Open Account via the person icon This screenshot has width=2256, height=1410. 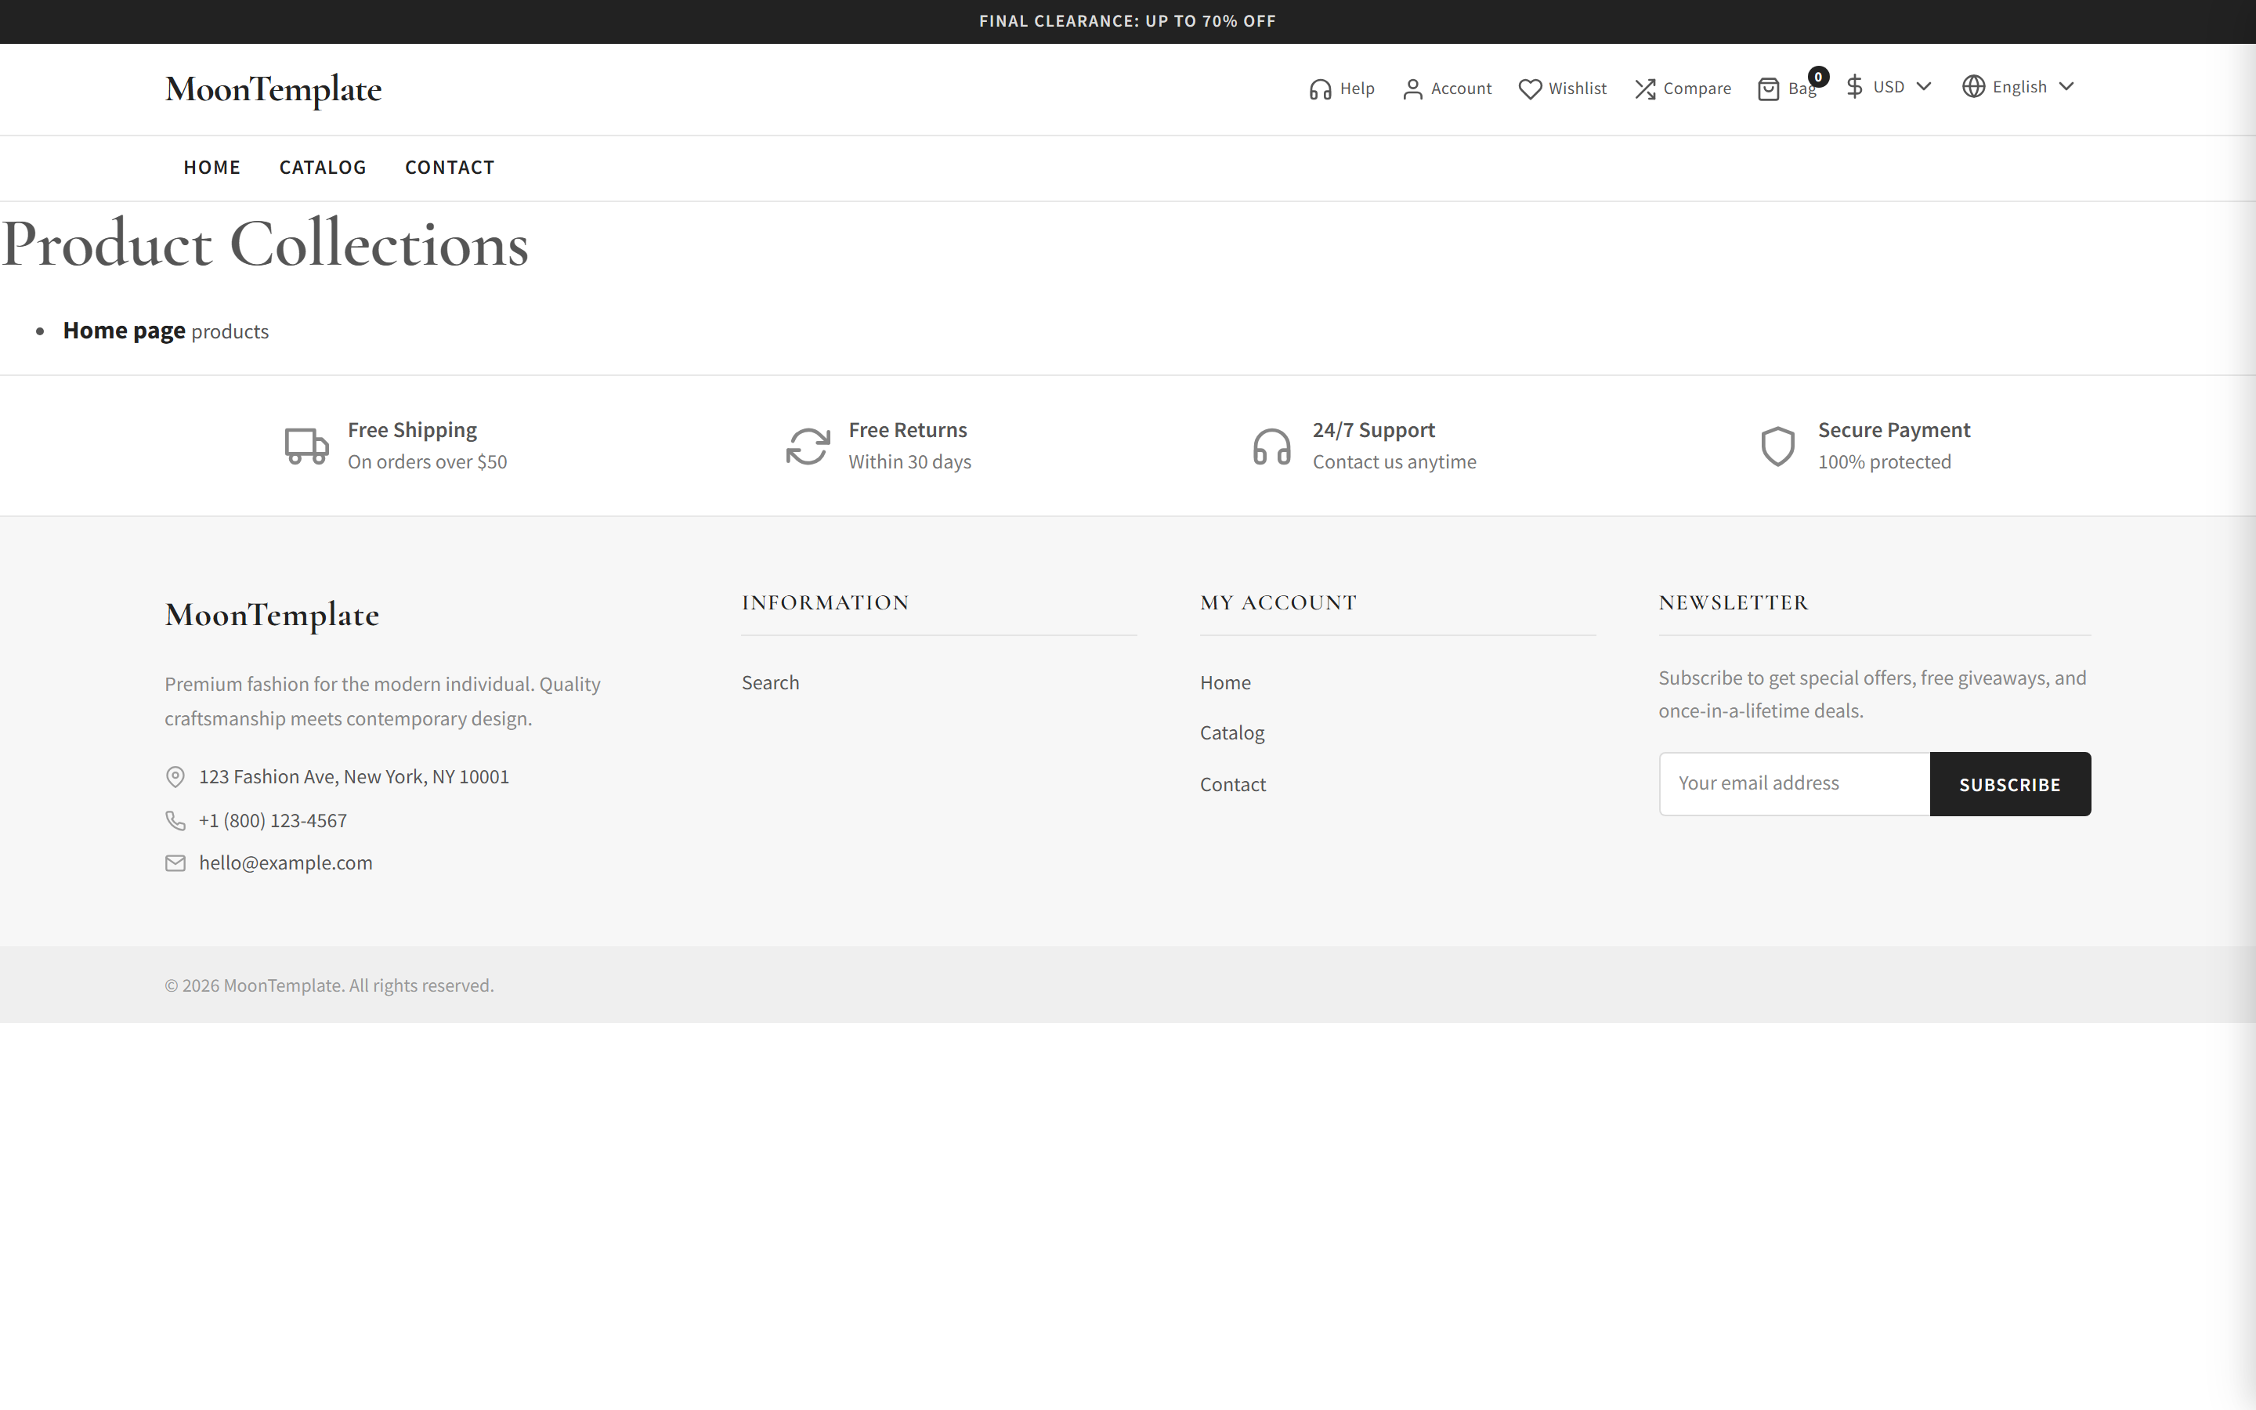click(x=1412, y=89)
